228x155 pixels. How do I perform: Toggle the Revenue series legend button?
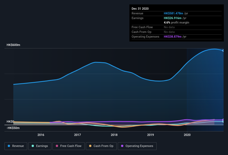click(16, 146)
